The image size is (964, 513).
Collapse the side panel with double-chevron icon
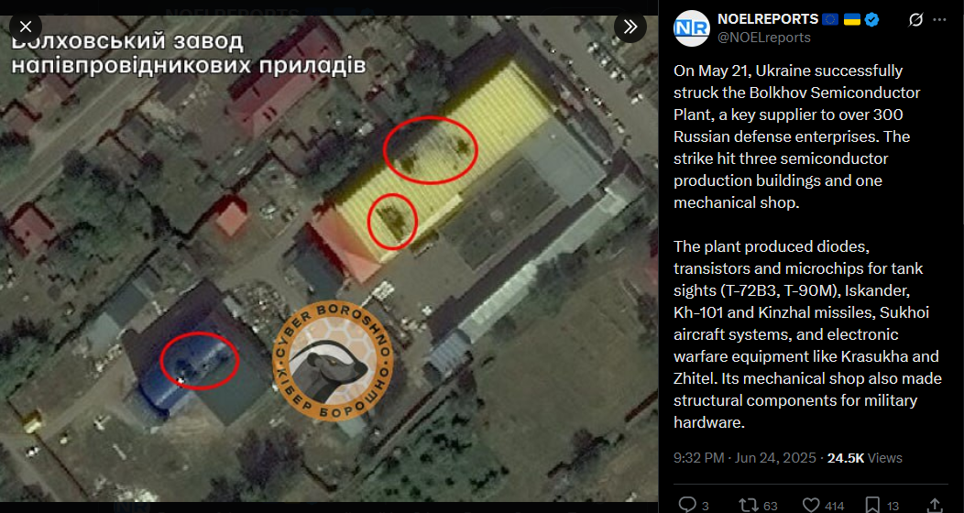click(630, 27)
